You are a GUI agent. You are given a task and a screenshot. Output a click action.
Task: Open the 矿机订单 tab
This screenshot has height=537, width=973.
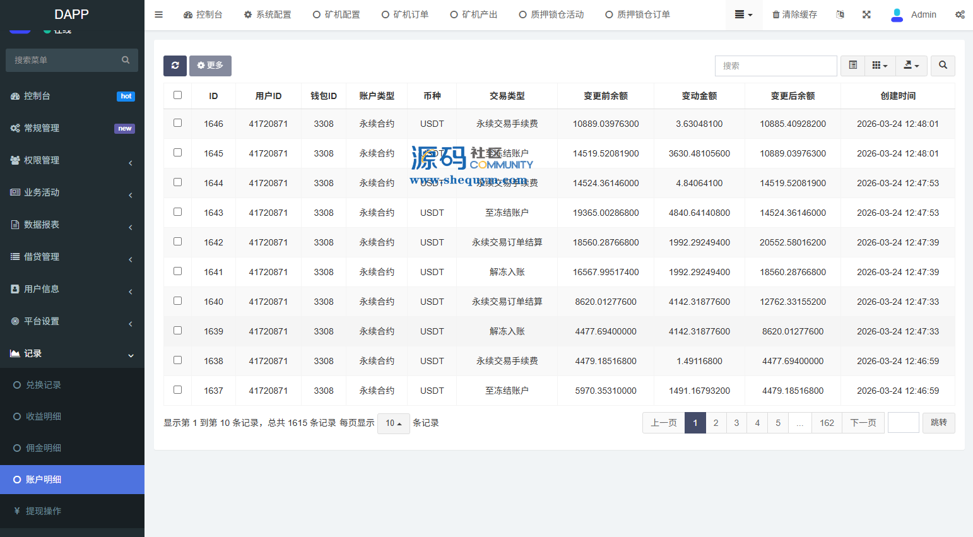[x=405, y=15]
